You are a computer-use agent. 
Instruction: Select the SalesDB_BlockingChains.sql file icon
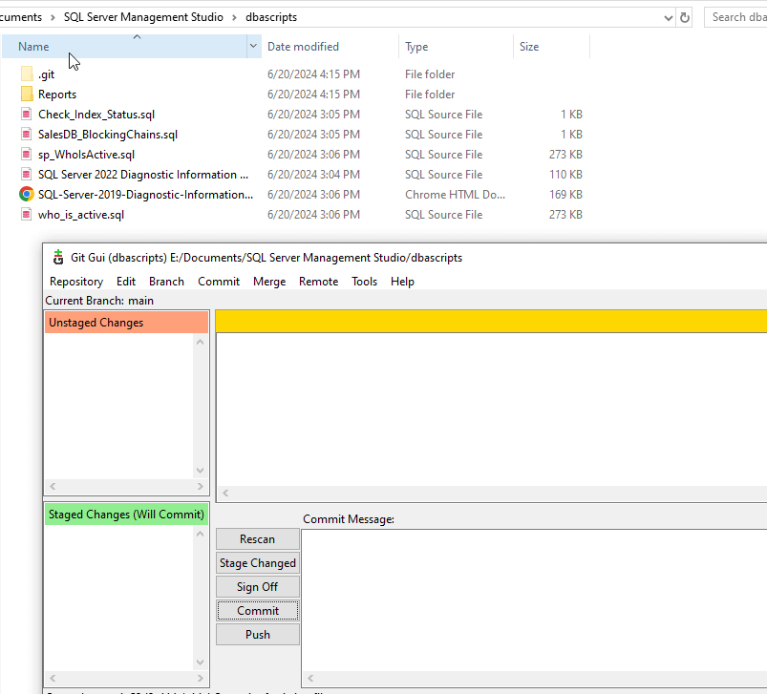tap(27, 135)
